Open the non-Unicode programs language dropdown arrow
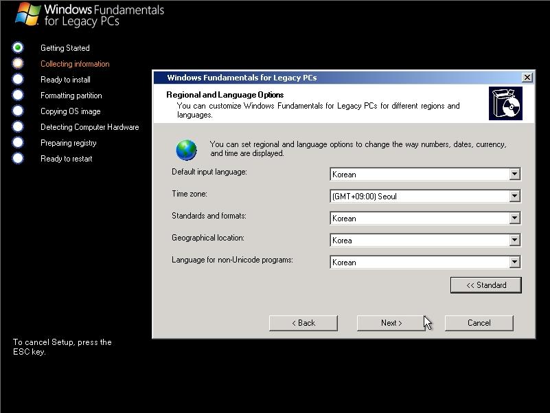Viewport: 550px width, 413px height. point(514,262)
